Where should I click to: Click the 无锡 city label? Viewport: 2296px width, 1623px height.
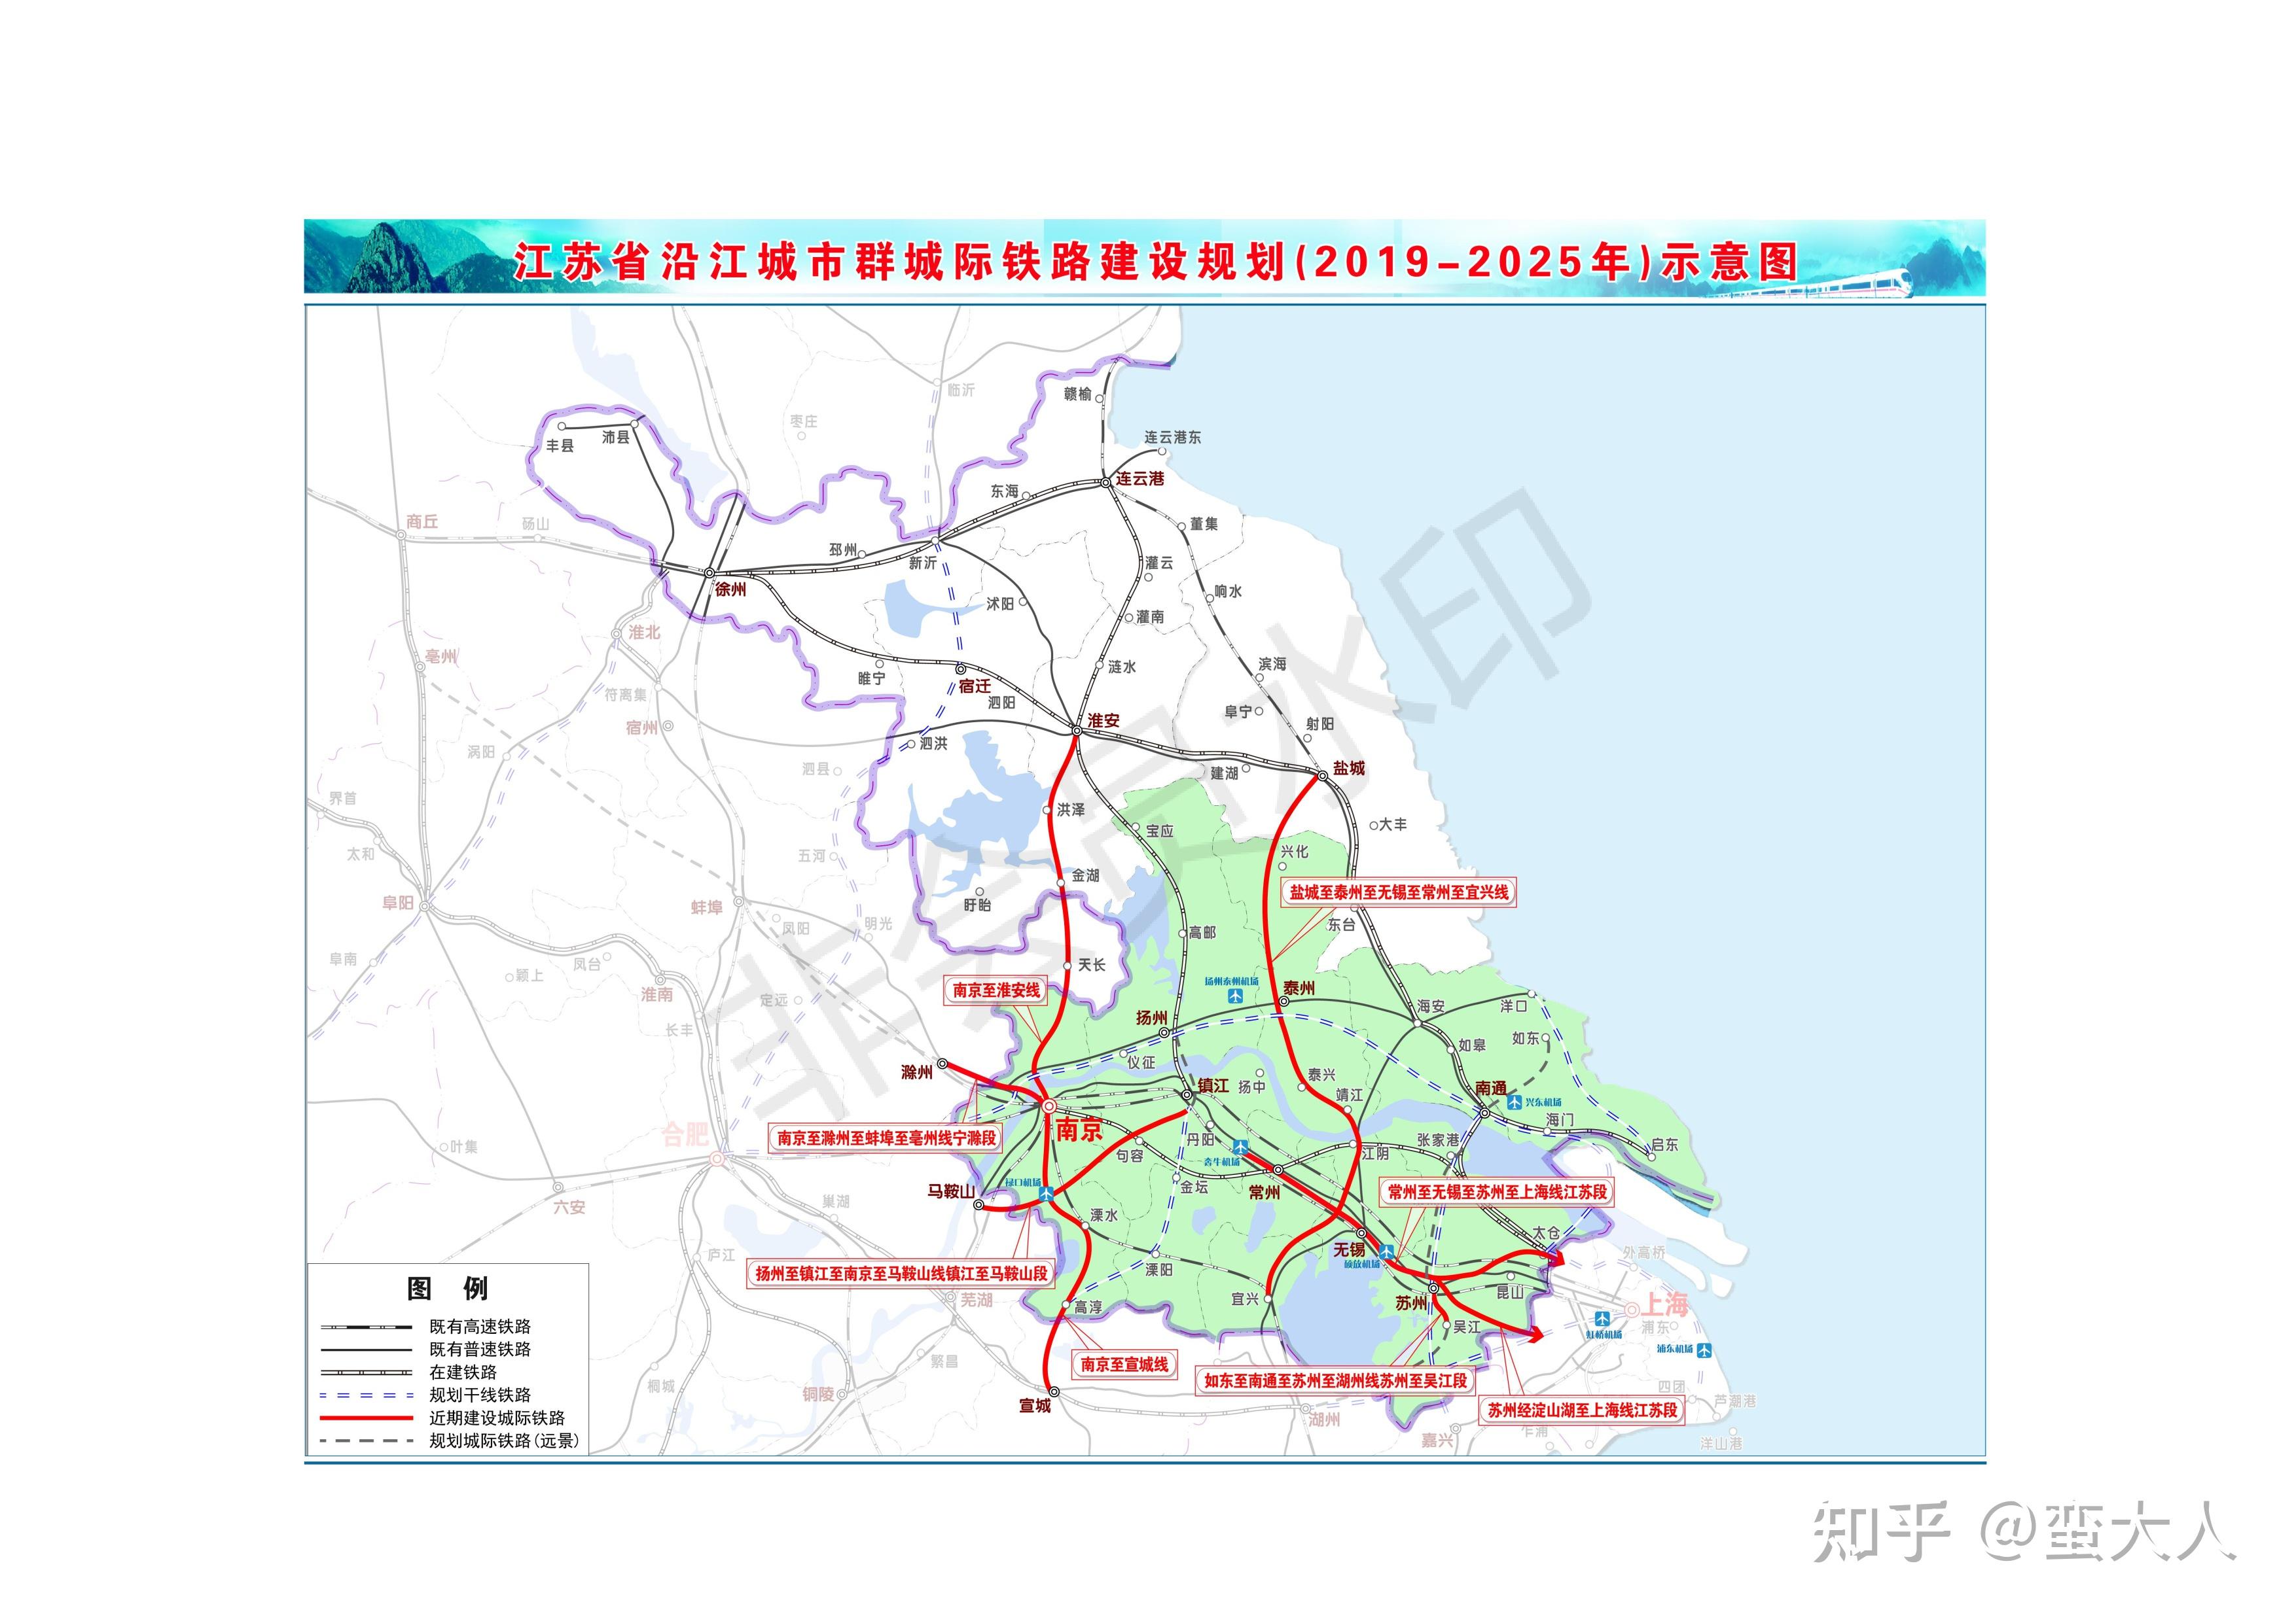click(1349, 1250)
